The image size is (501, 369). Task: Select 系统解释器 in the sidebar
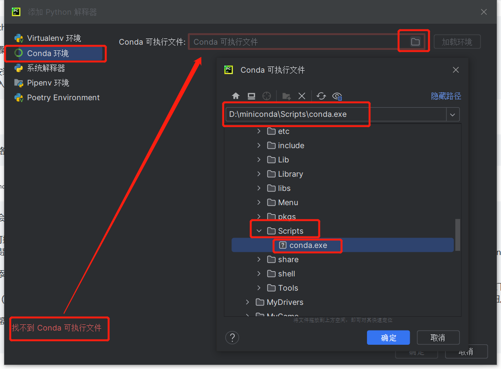coord(40,68)
